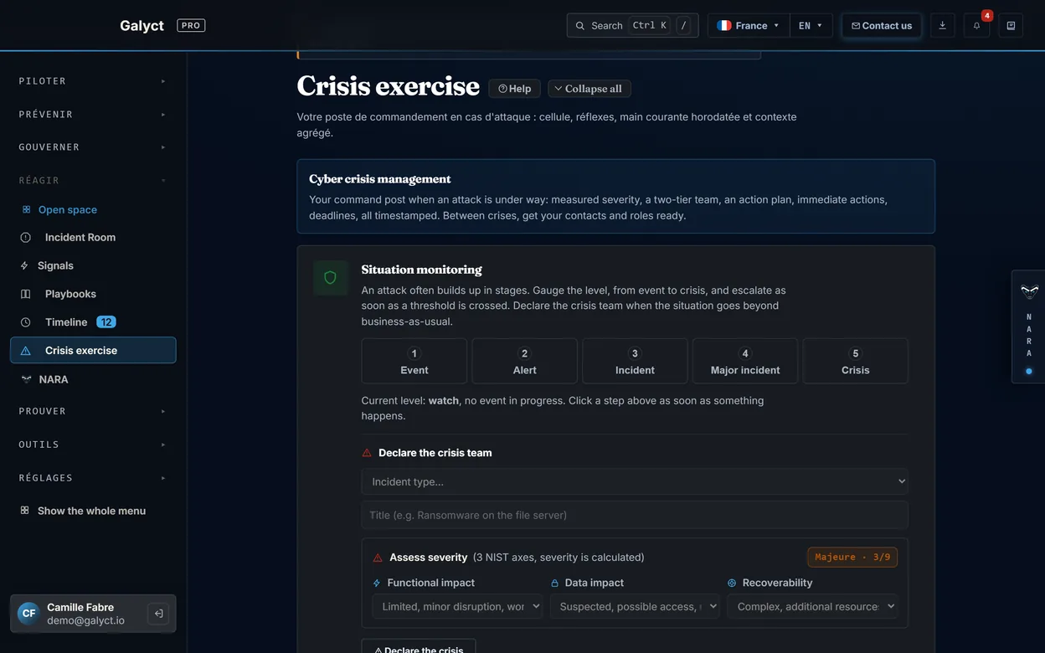The image size is (1045, 653).
Task: Open the Data impact dropdown
Action: (x=635, y=606)
